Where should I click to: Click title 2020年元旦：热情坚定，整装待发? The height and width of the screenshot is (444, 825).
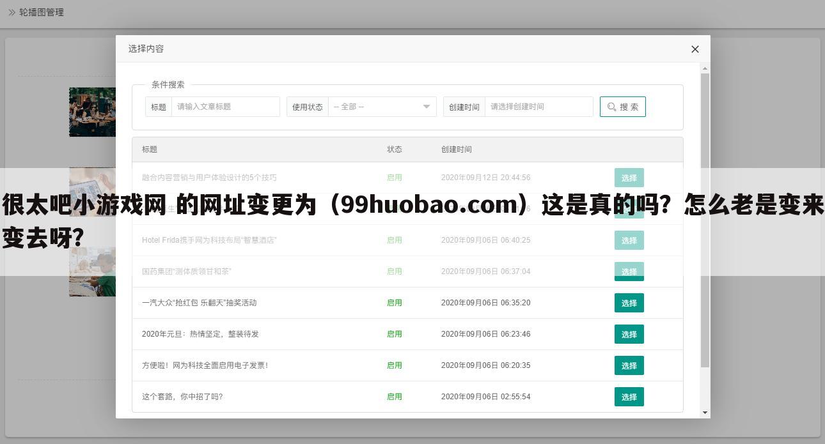[200, 334]
